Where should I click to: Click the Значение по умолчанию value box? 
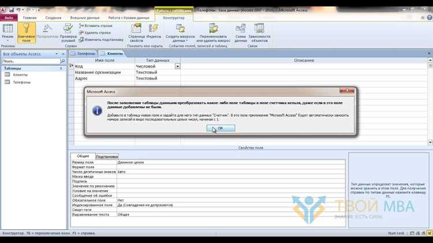[x=231, y=186]
